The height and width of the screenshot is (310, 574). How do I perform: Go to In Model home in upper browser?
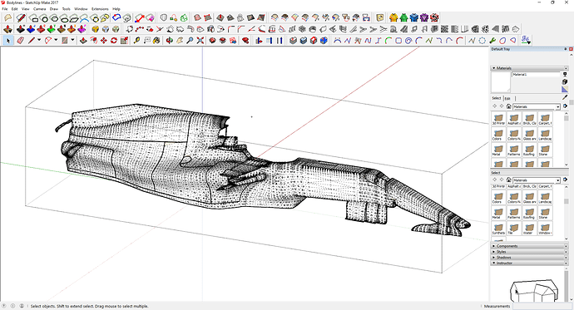pyautogui.click(x=509, y=106)
